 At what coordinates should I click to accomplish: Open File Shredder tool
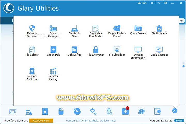pos(117,51)
